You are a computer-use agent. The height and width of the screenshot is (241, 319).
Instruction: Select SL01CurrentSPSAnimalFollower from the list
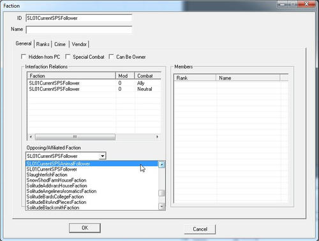92,164
